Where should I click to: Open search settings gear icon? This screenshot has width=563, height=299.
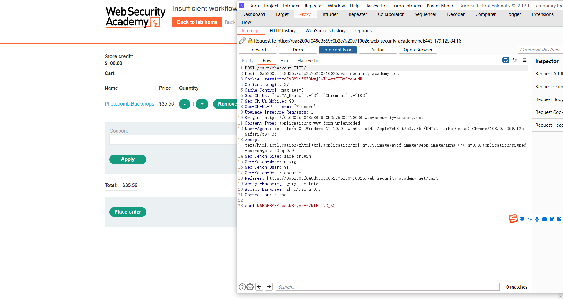click(250, 287)
